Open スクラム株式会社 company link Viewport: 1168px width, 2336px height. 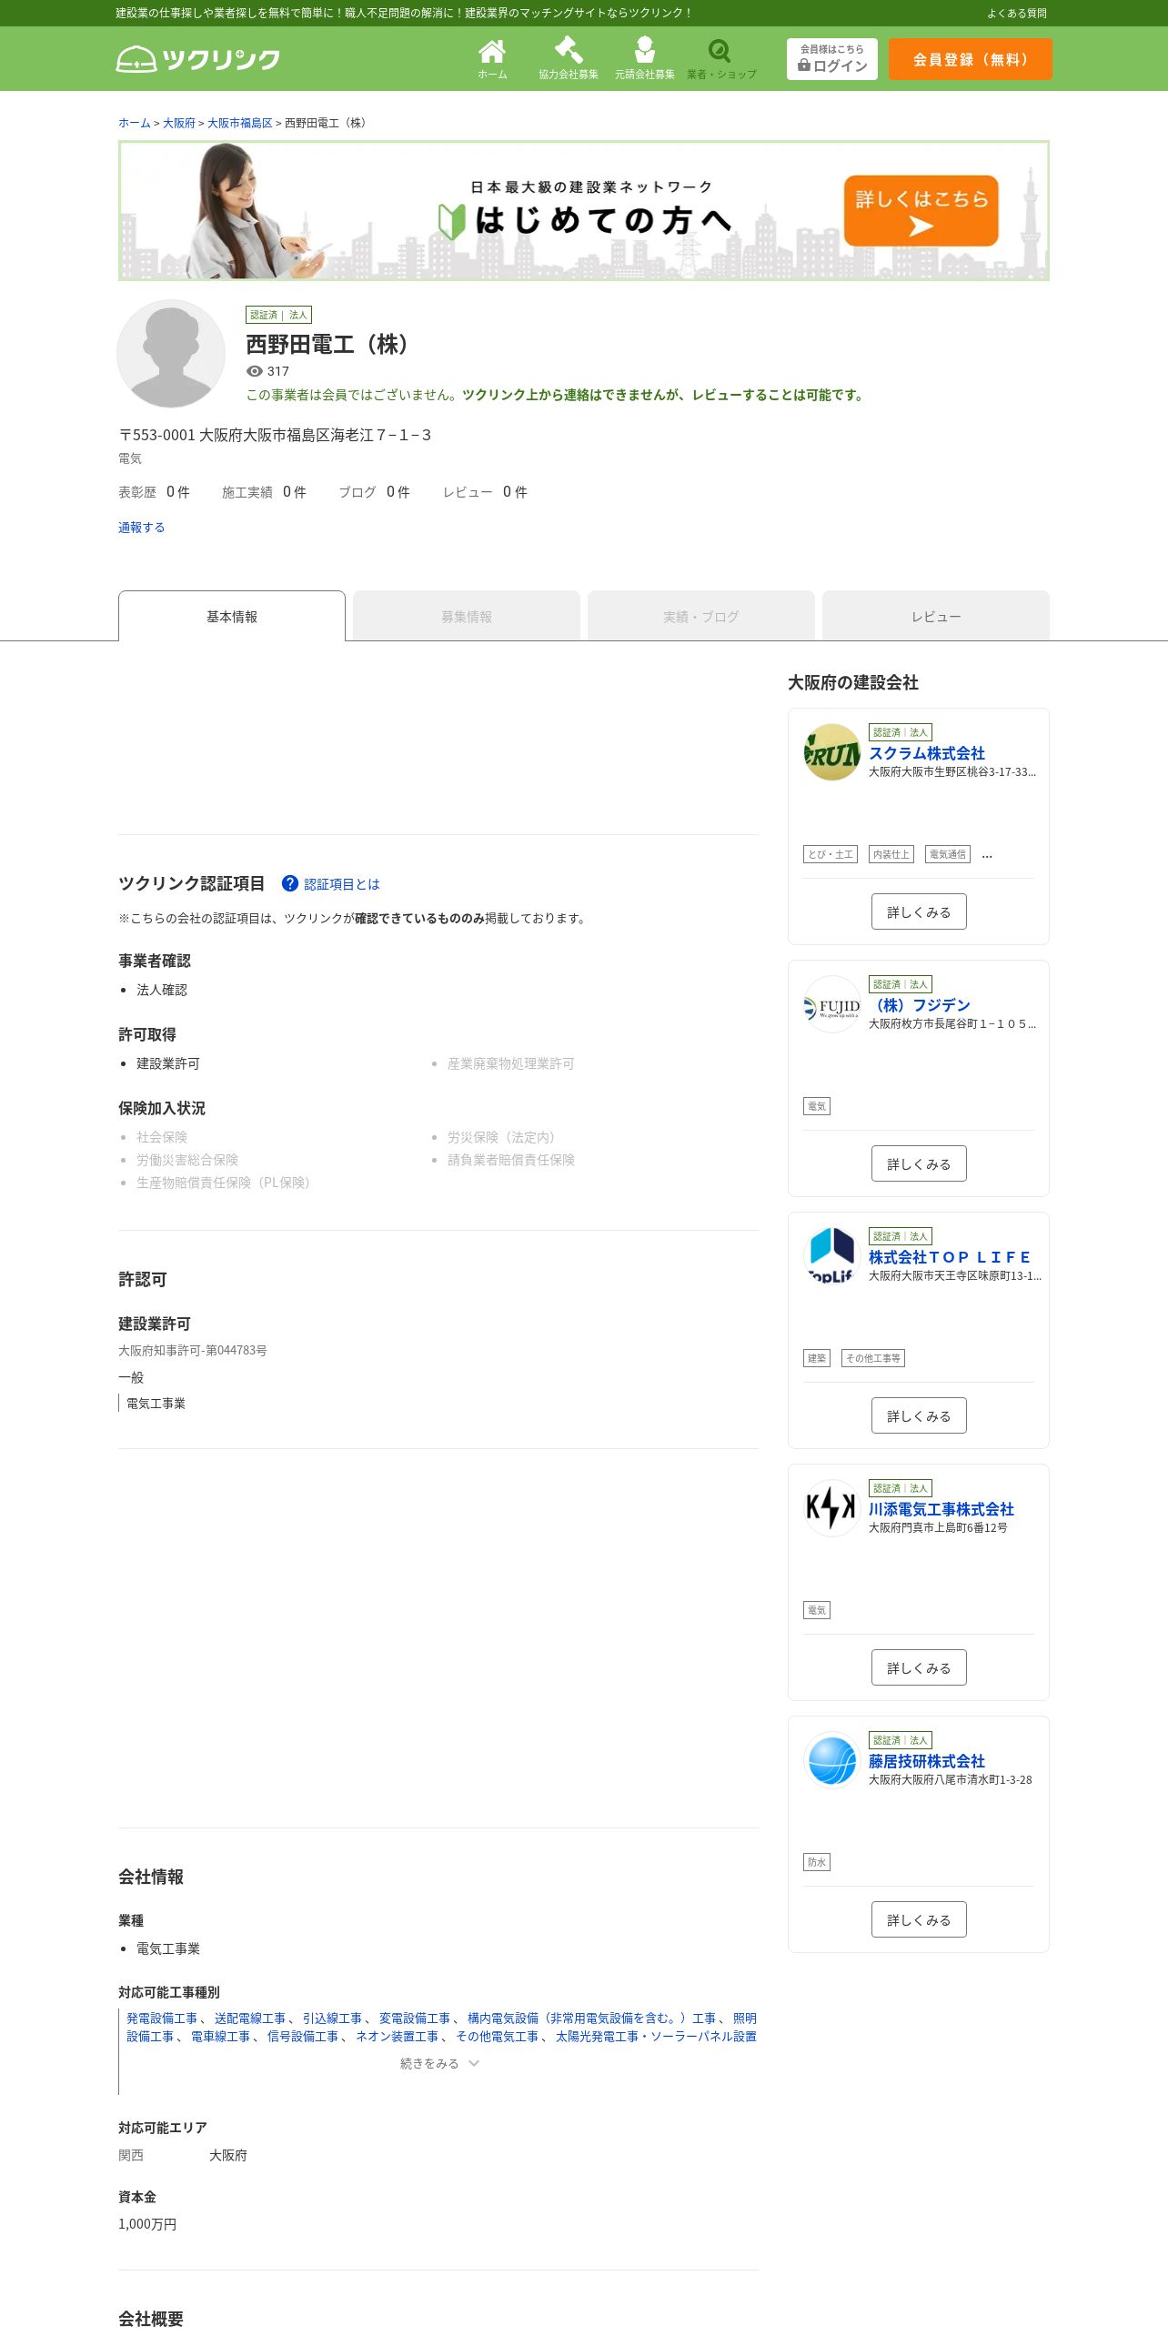927,753
